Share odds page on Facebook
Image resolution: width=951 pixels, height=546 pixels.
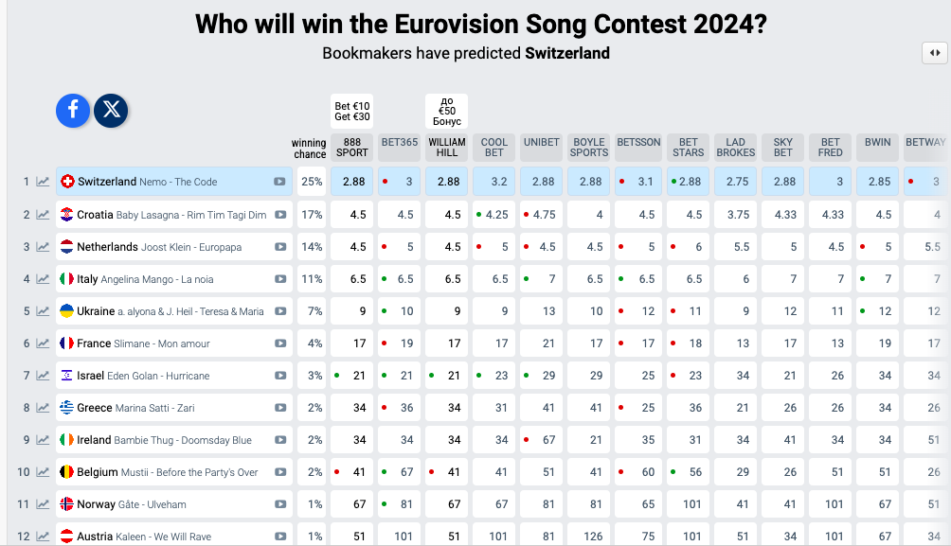73,111
